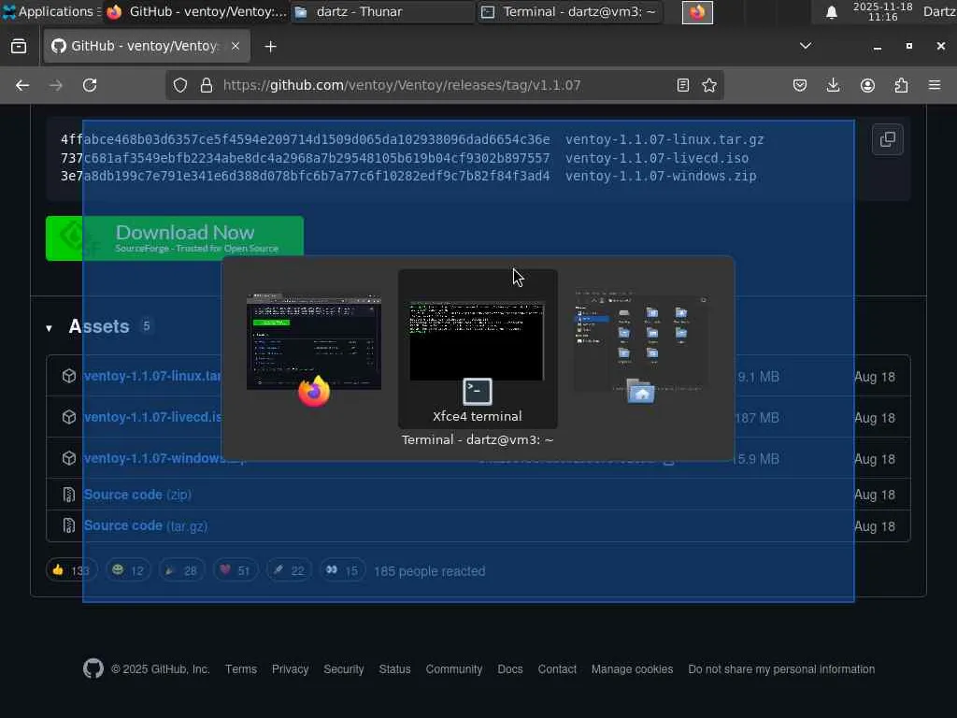
Task: Select the Firefox window thumbnail in switcher
Action: coord(314,350)
